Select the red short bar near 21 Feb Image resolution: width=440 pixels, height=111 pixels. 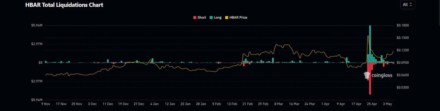point(244,64)
